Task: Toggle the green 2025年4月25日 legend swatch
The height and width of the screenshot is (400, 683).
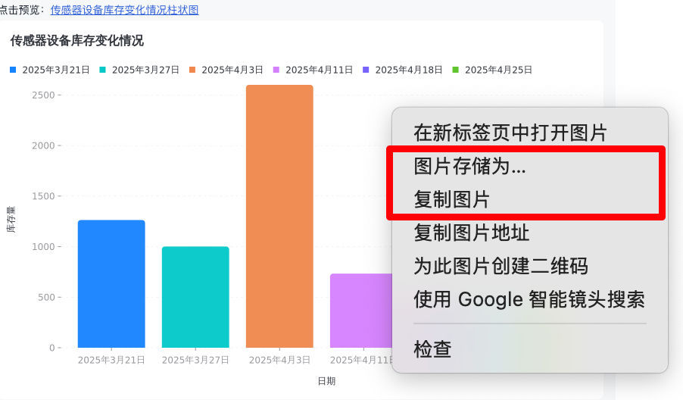Action: pos(456,70)
